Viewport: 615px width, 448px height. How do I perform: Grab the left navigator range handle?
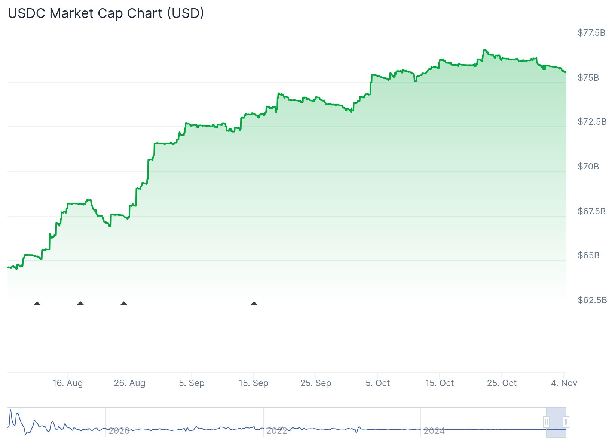click(547, 422)
